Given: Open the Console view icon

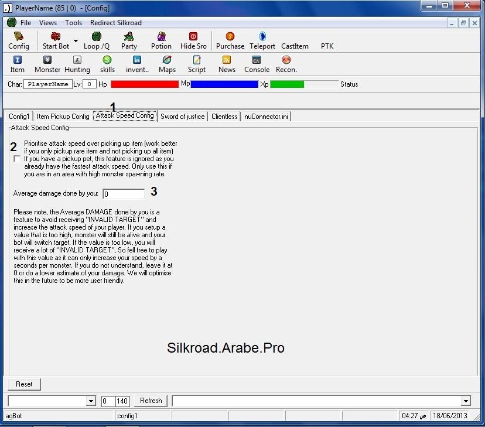Looking at the screenshot, I should coord(257,64).
